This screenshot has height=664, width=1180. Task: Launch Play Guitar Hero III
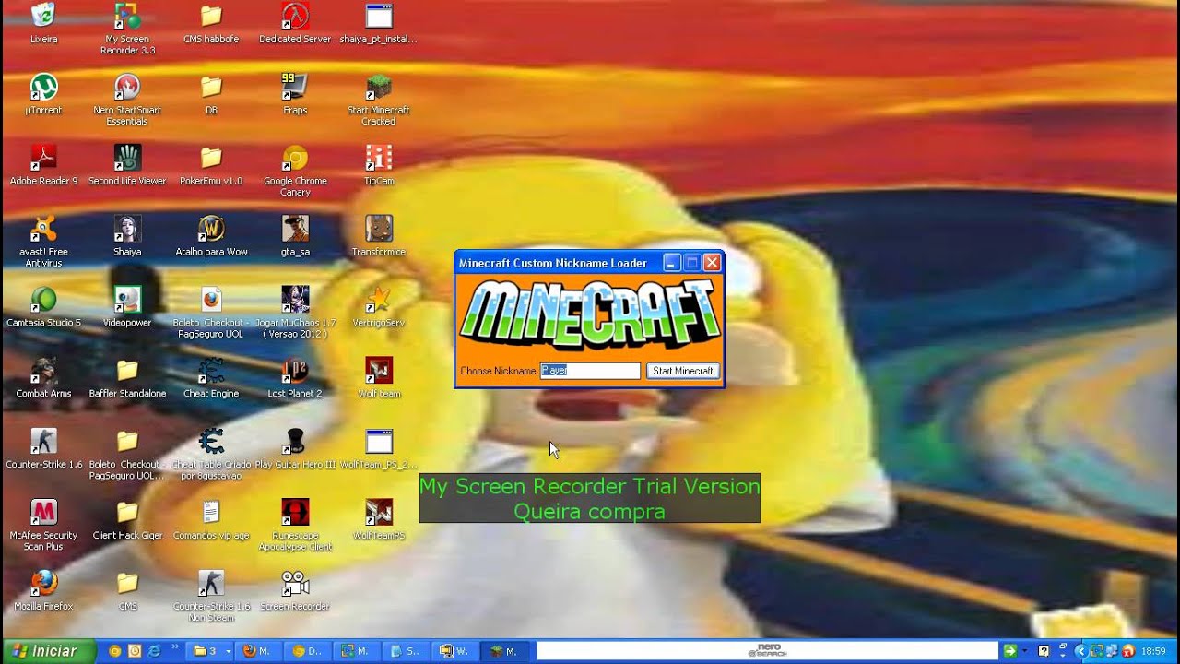(295, 450)
